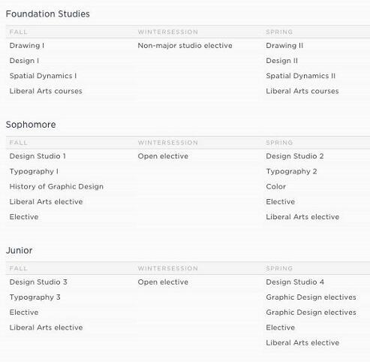Open the Sophomore section heading
370x362 pixels.
tap(31, 125)
